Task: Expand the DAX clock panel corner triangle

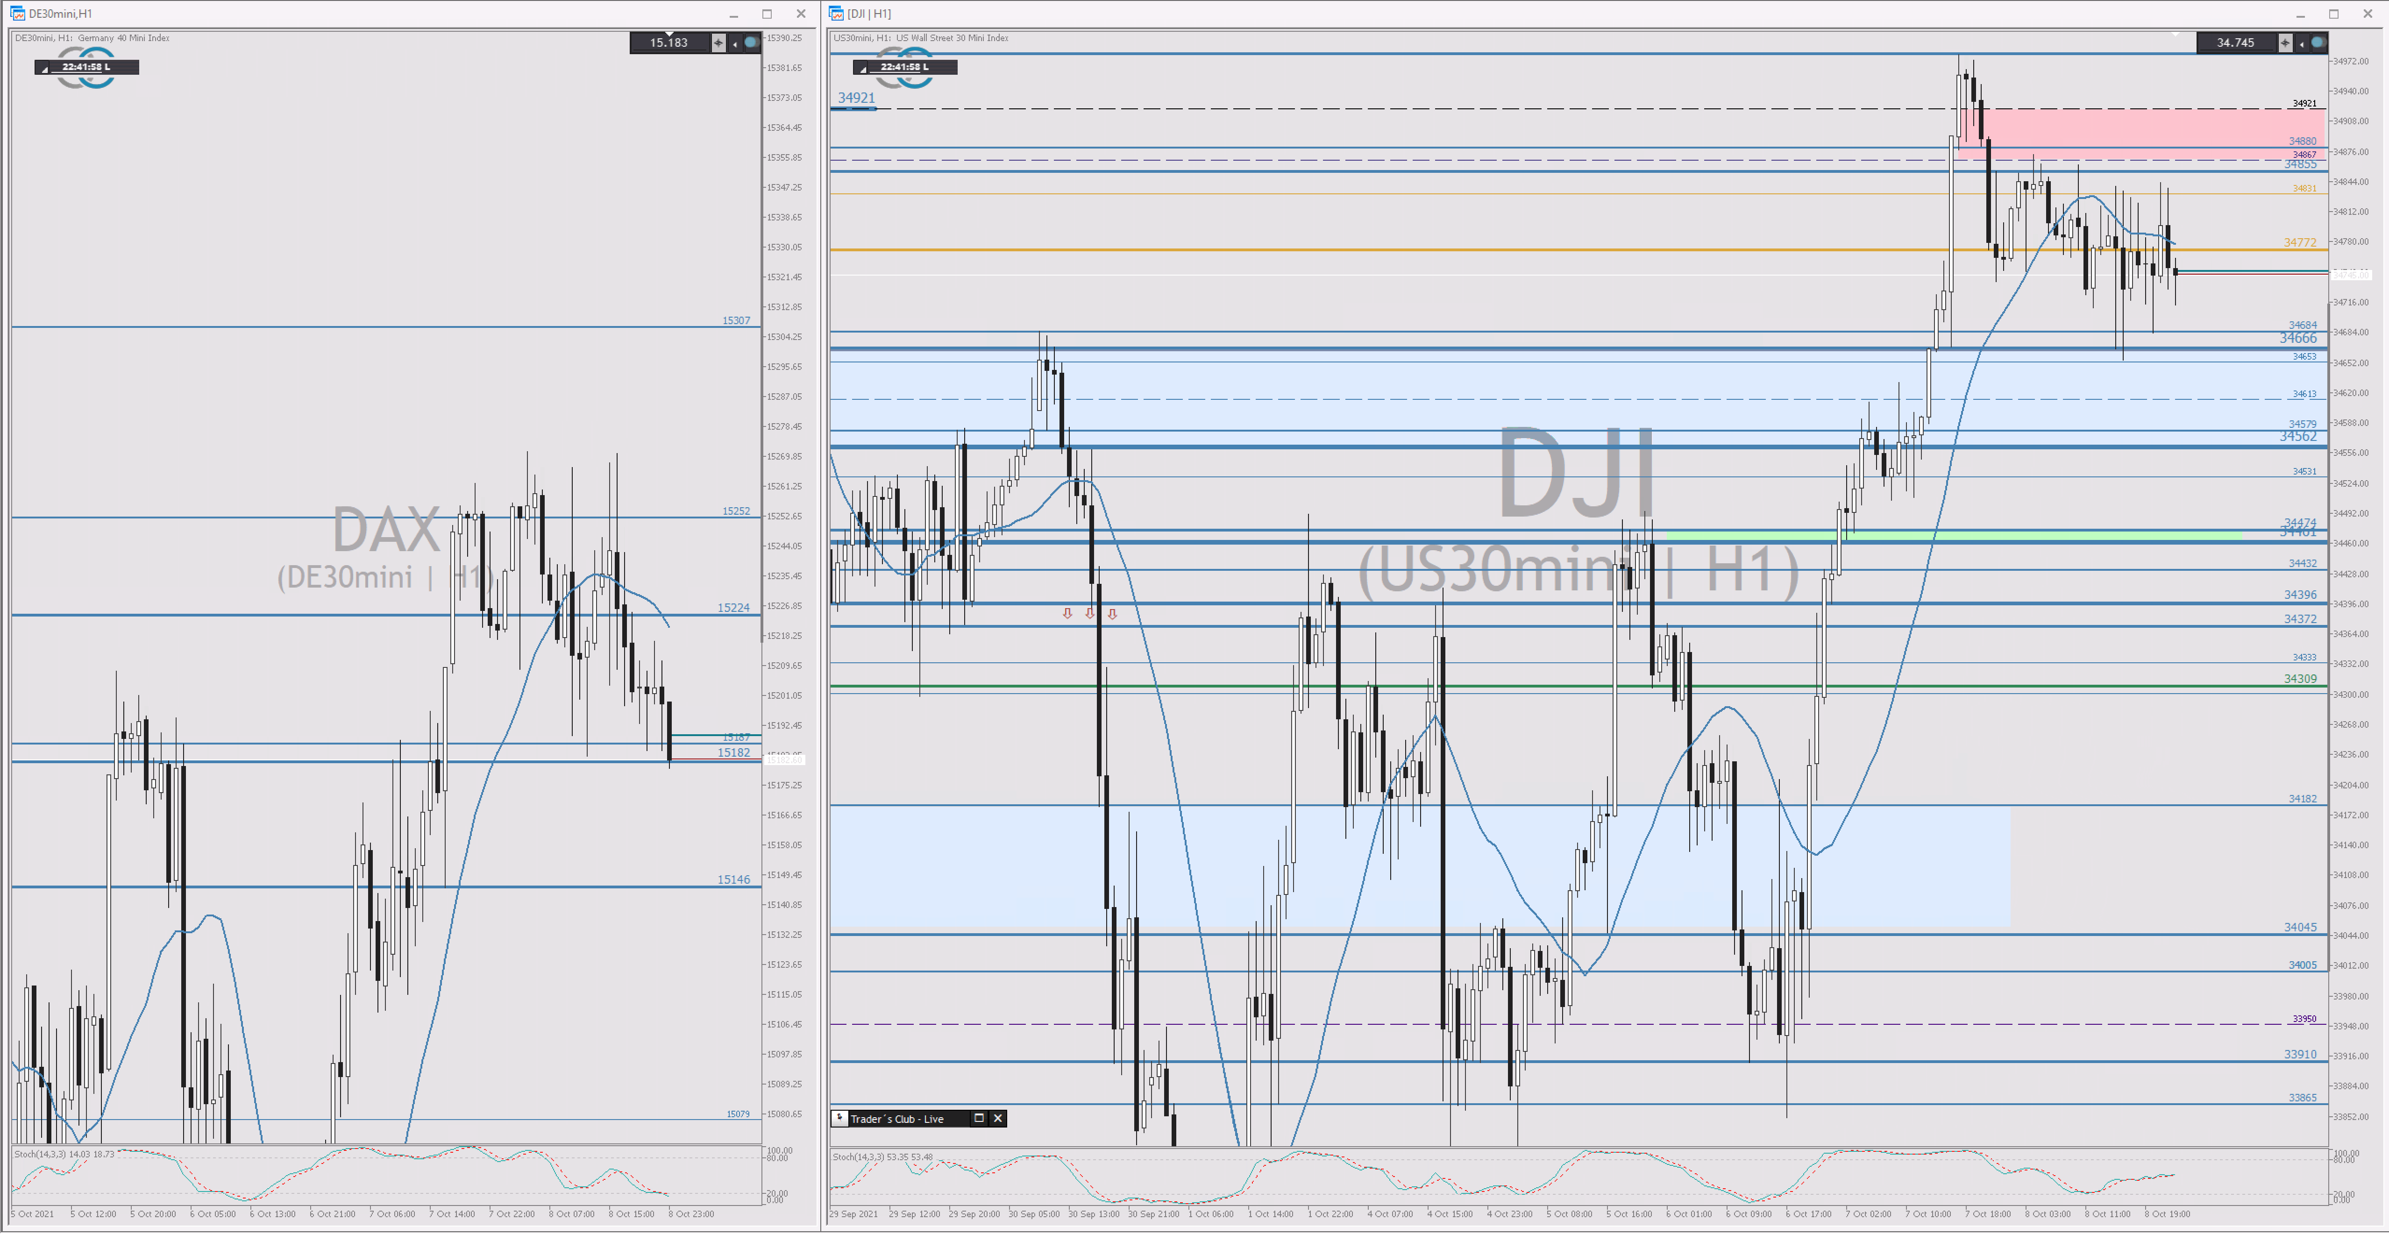Action: (43, 70)
